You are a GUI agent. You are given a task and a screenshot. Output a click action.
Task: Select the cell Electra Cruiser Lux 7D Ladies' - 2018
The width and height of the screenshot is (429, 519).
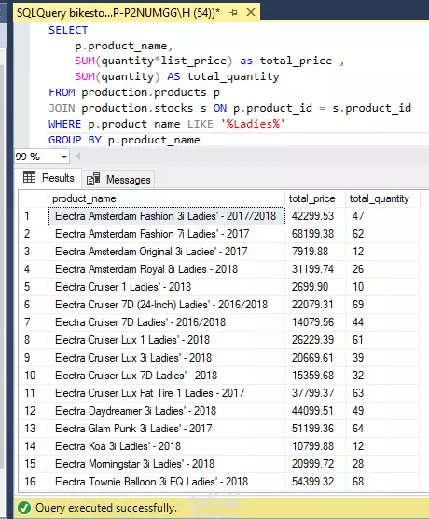point(167,376)
